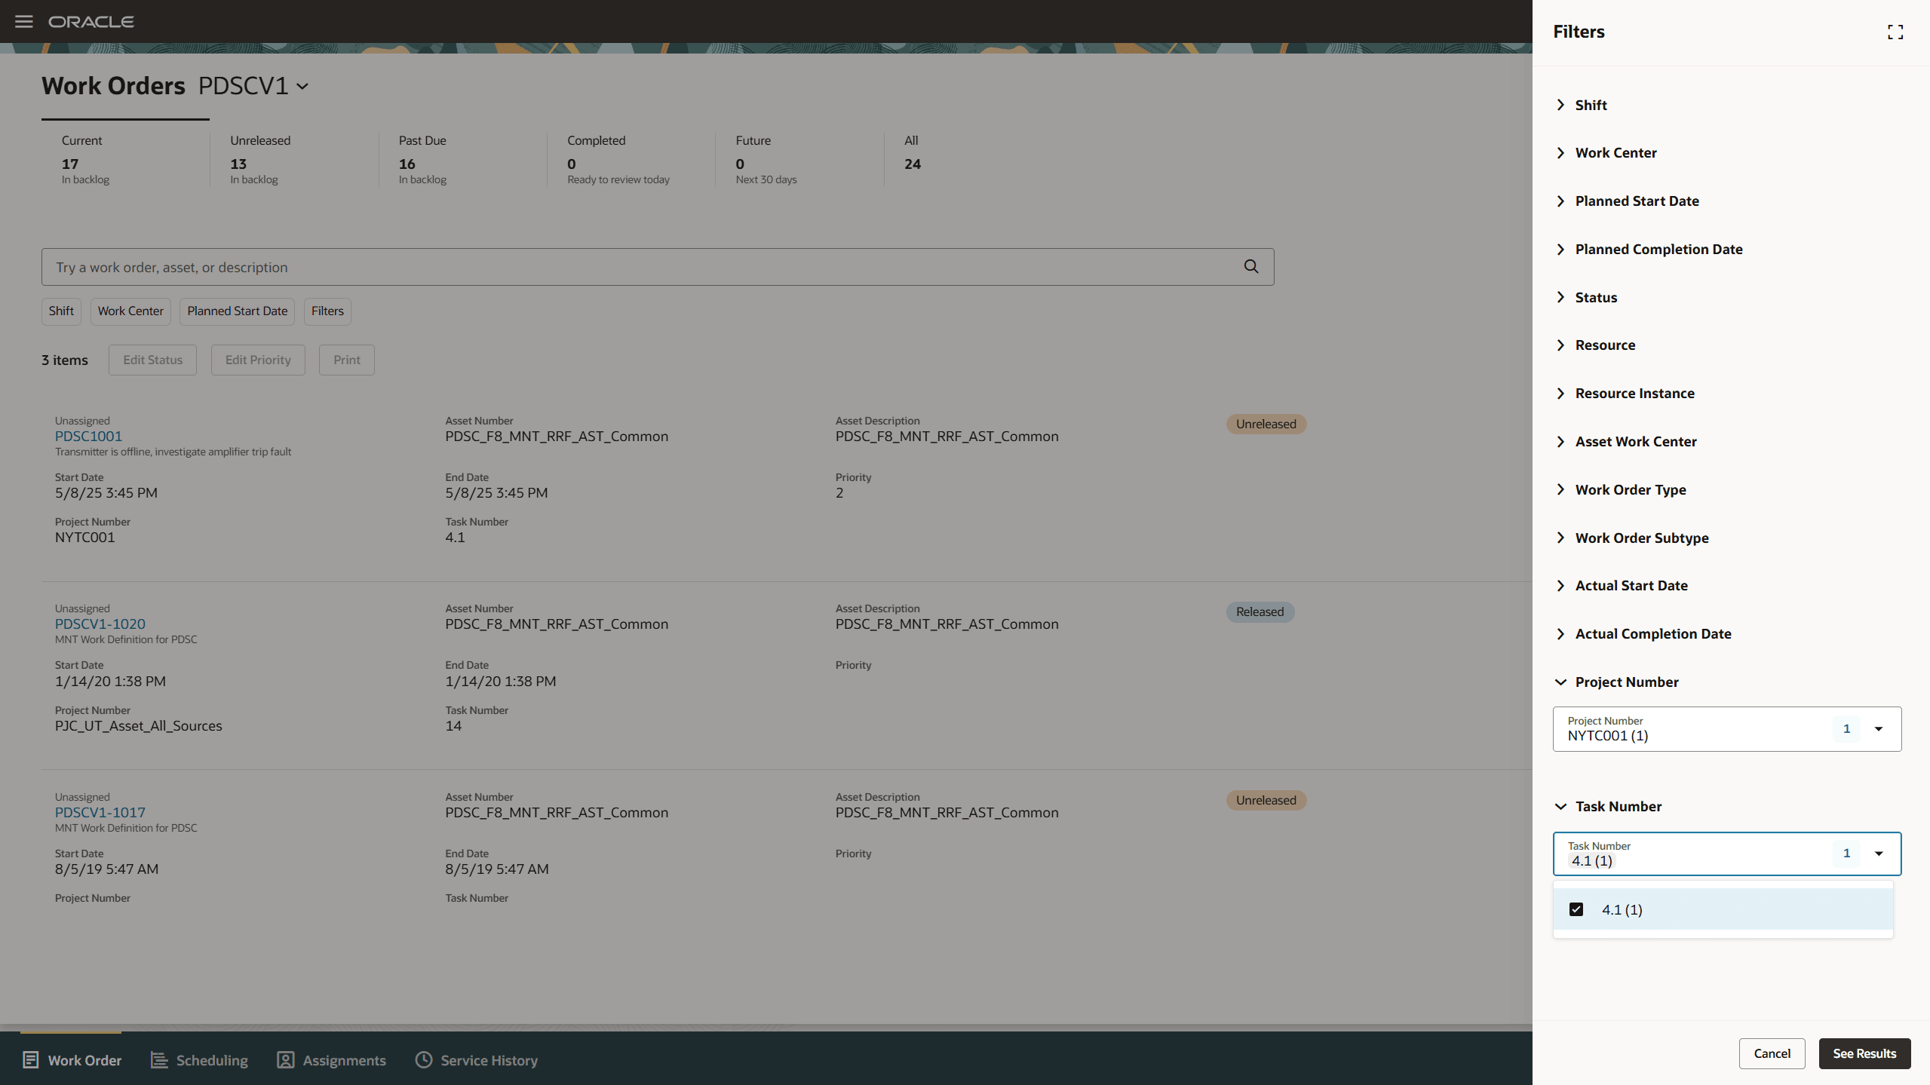Open the navigation hamburger menu
Image resolution: width=1930 pixels, height=1085 pixels.
tap(23, 21)
